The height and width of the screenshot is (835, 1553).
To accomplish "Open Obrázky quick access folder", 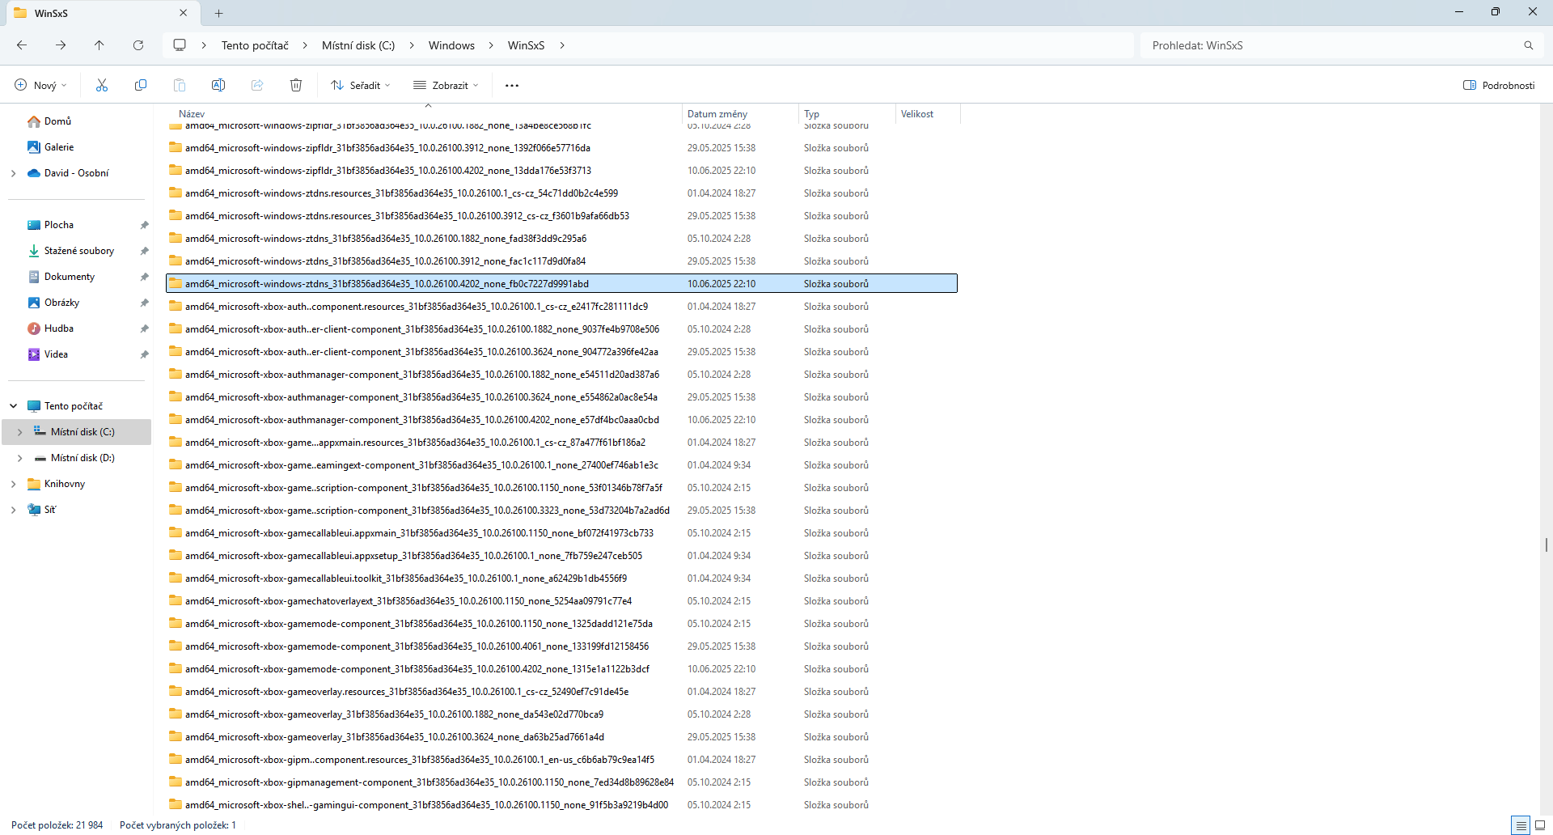I will [x=62, y=303].
